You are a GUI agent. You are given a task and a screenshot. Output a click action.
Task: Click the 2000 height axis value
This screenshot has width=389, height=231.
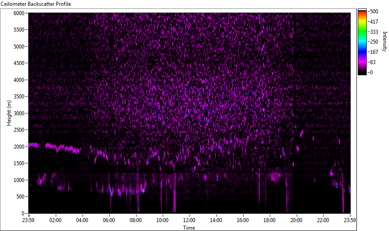(x=19, y=147)
